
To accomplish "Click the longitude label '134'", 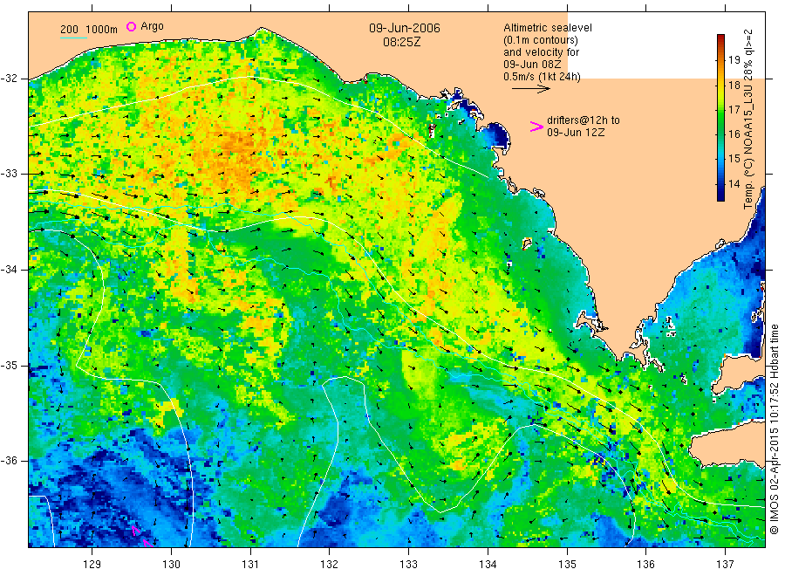I will tap(488, 565).
